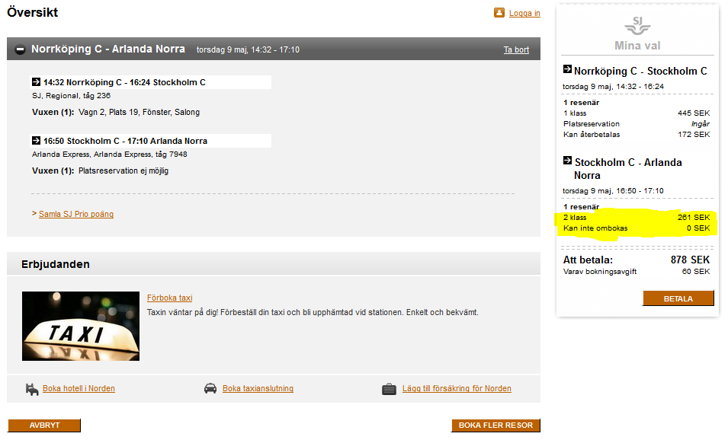Click arrow icon for 14:32 Norrköping departure
Screen dimensions: 728x443
tap(36, 82)
